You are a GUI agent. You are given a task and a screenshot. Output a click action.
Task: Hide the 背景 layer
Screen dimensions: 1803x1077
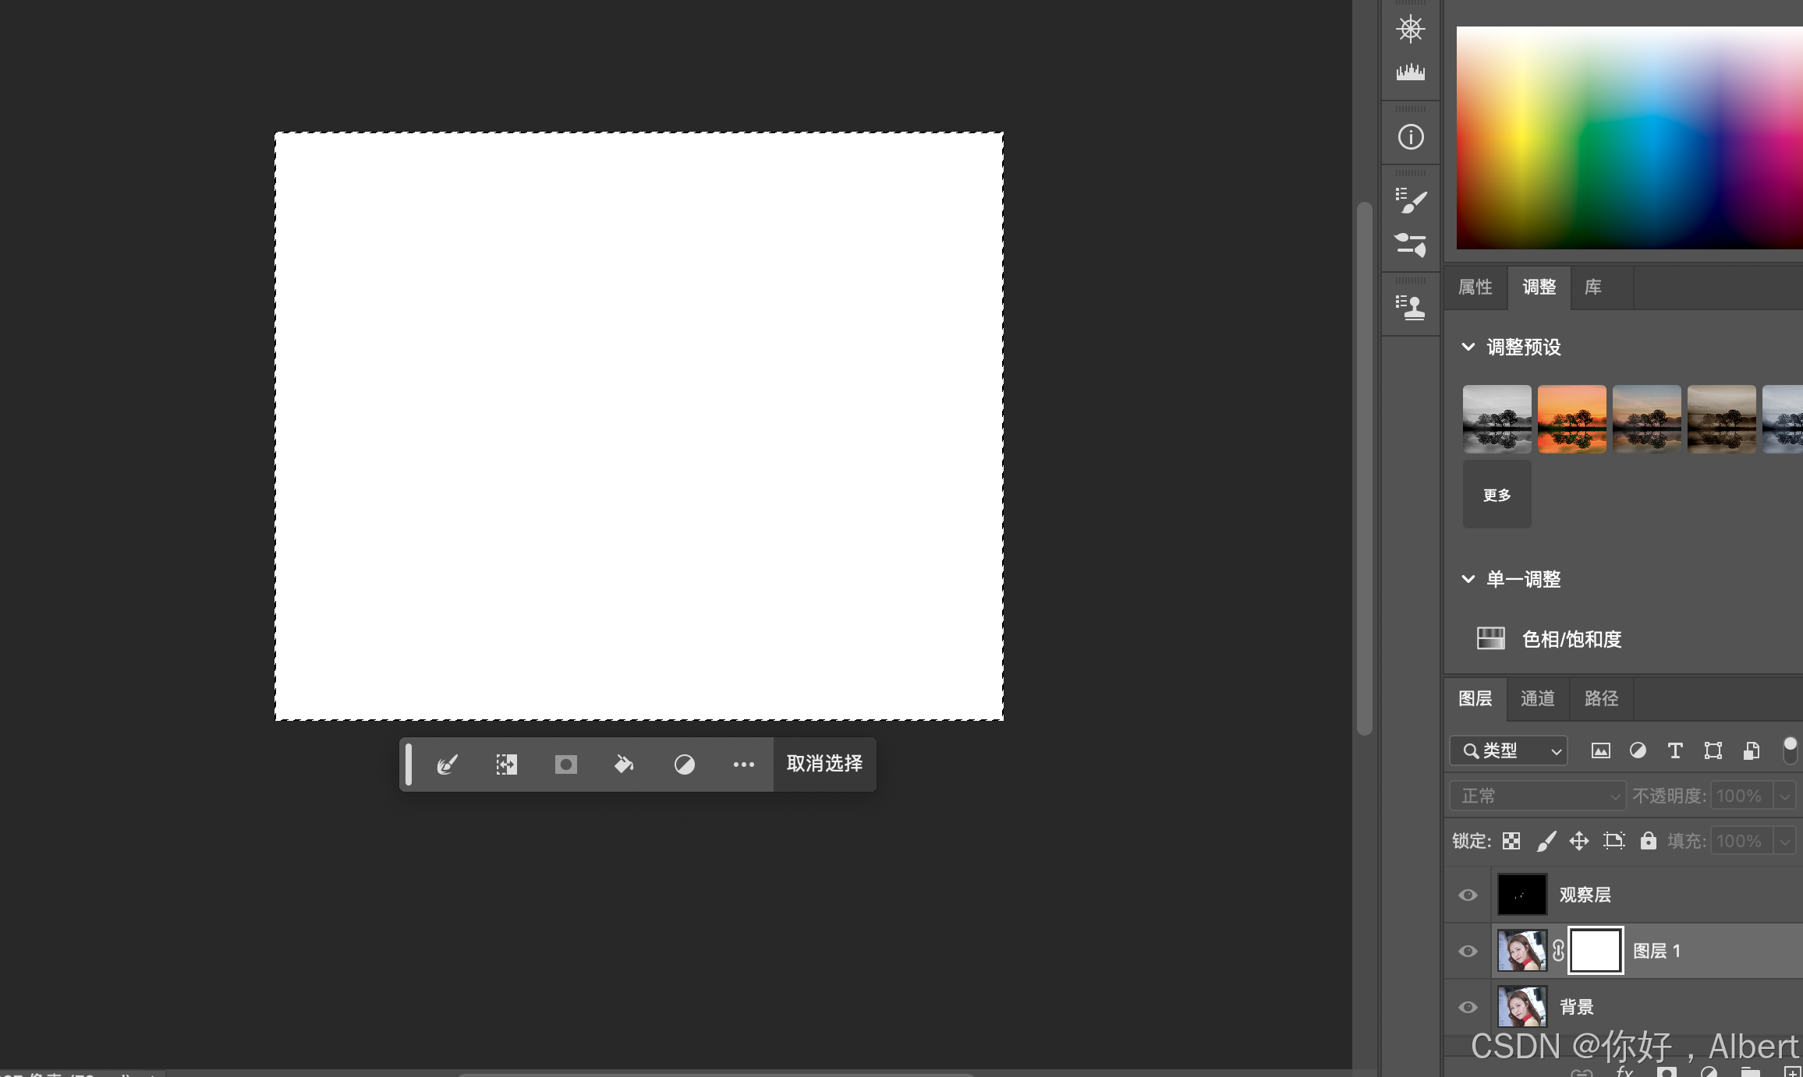1468,1007
